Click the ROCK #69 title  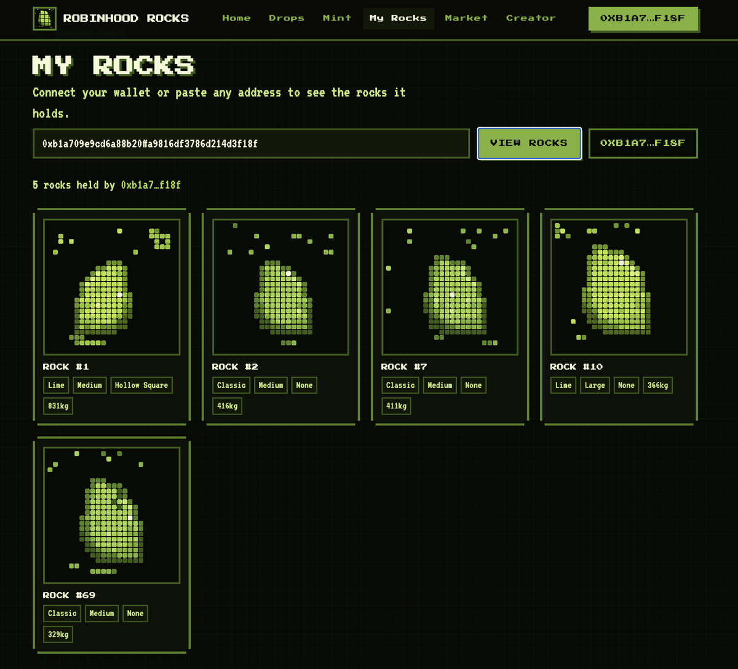(69, 595)
